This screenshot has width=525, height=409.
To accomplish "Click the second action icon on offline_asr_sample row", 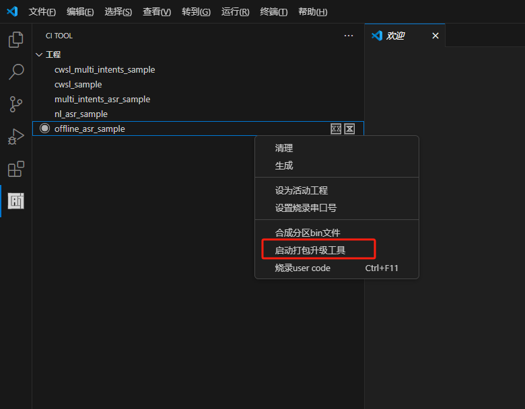I will [x=349, y=128].
